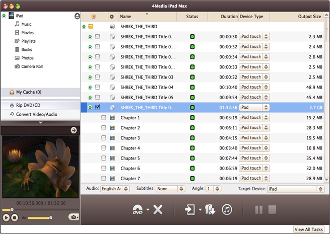Click the orange check-all icon in header
The image size is (330, 234).
click(x=93, y=17)
